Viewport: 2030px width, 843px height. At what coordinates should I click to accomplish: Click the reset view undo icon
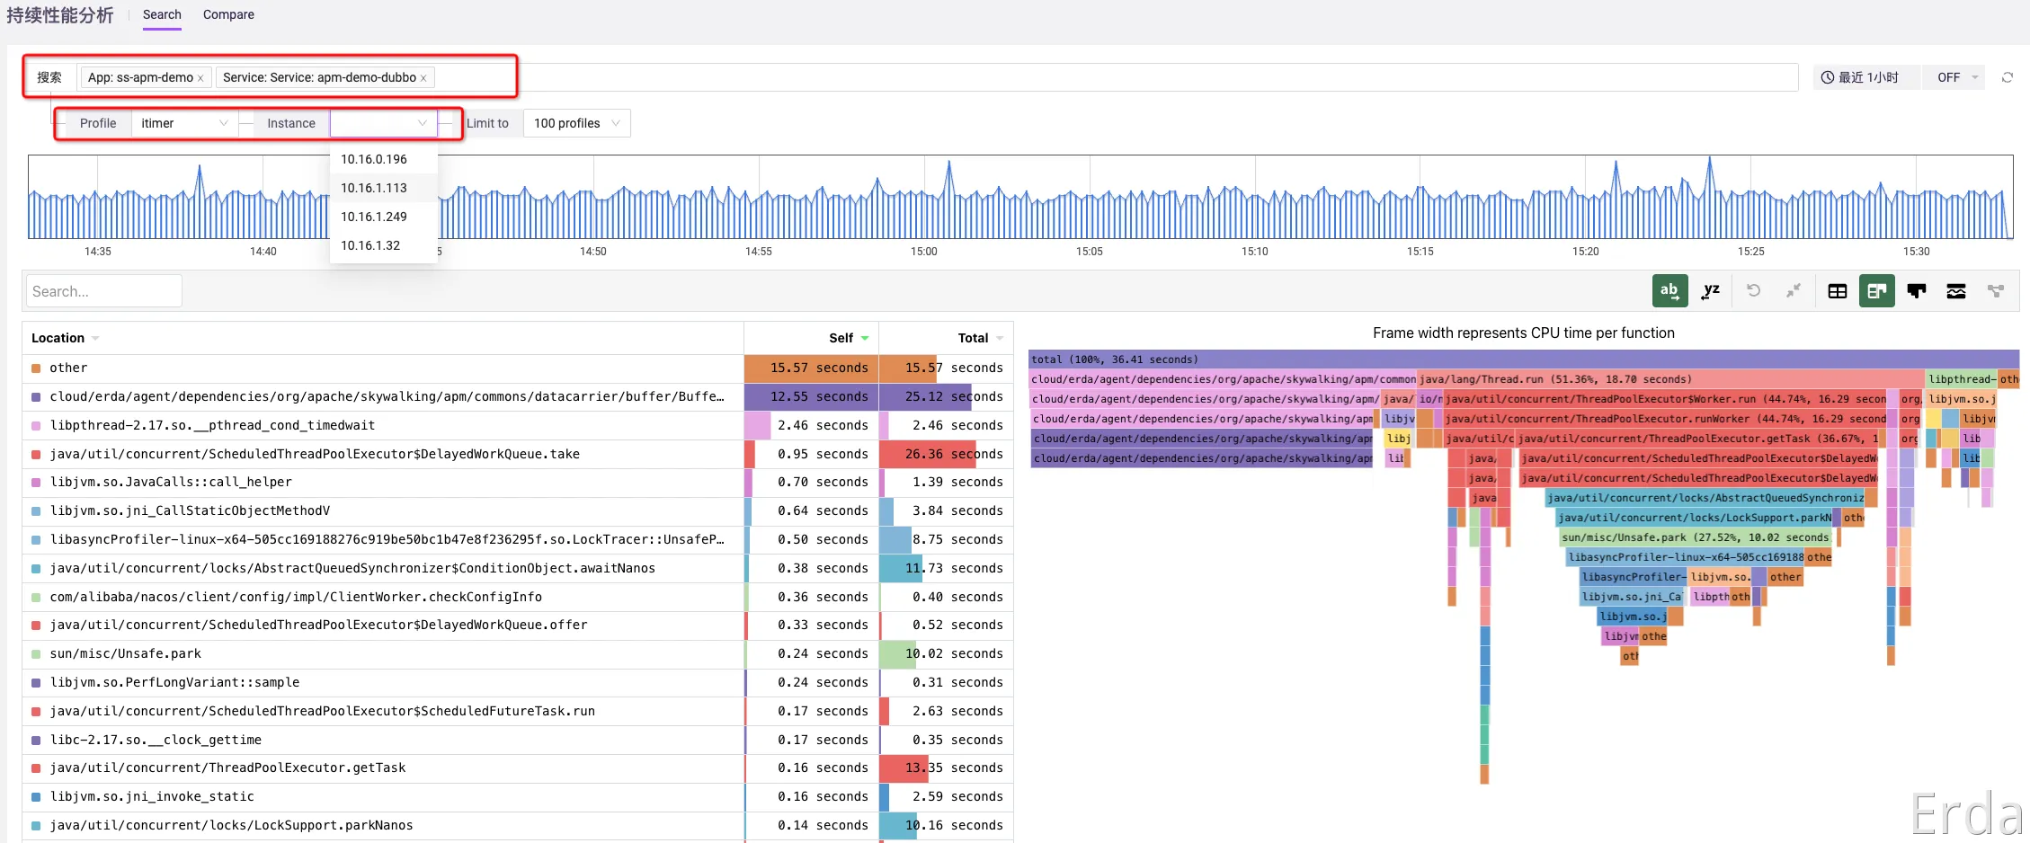pyautogui.click(x=1753, y=291)
